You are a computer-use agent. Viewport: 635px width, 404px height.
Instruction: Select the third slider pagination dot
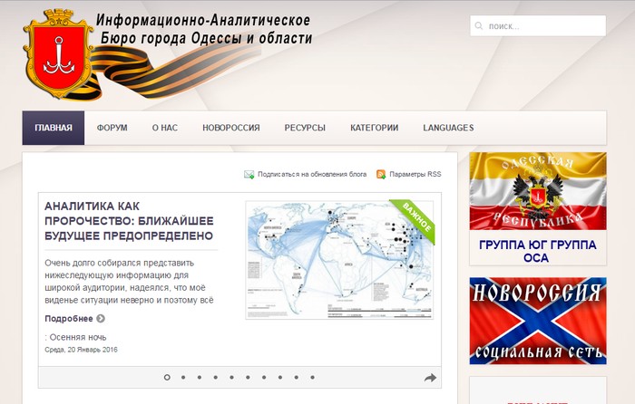coord(200,378)
